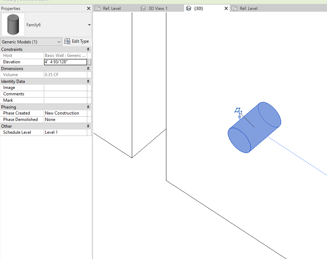327x259 pixels.
Task: Click the Edit Type icon beside the type selector
Action: [x=67, y=41]
